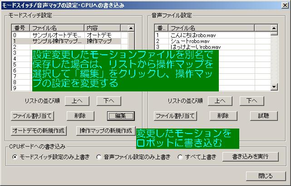The width and height of the screenshot is (291, 186).
Task: Choose the すべて上書き radio option
Action: point(181,157)
